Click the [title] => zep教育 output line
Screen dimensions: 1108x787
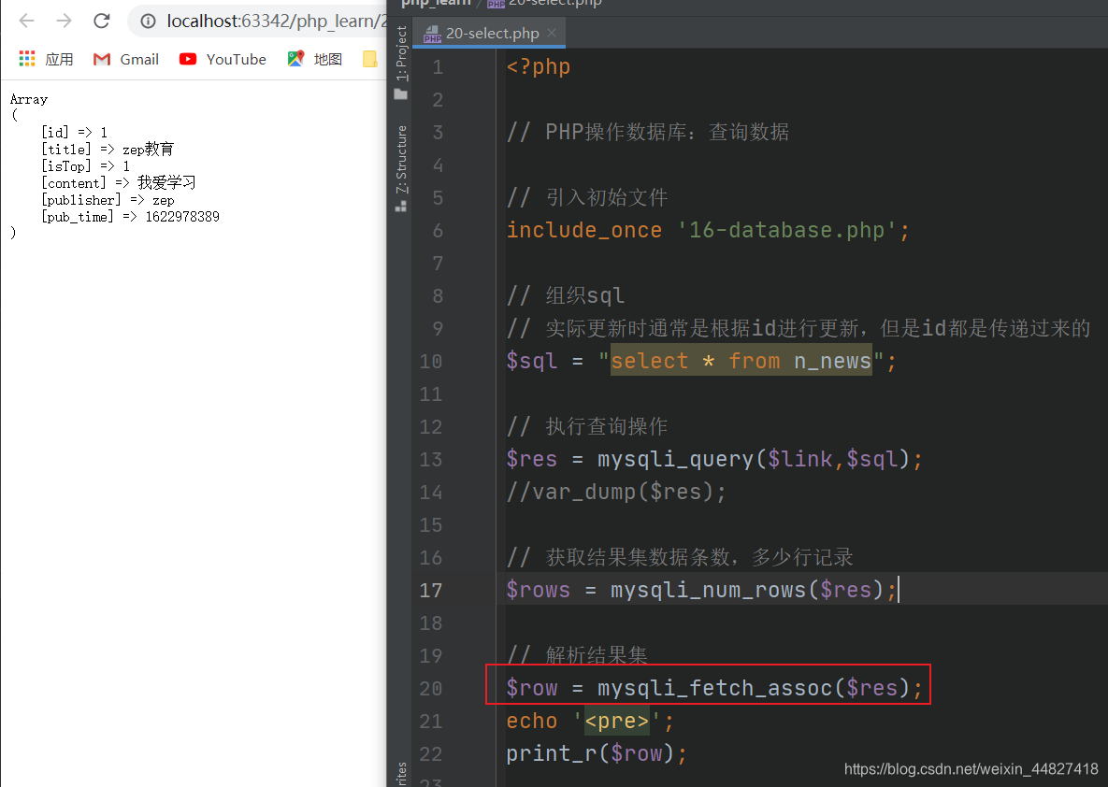pyautogui.click(x=108, y=149)
